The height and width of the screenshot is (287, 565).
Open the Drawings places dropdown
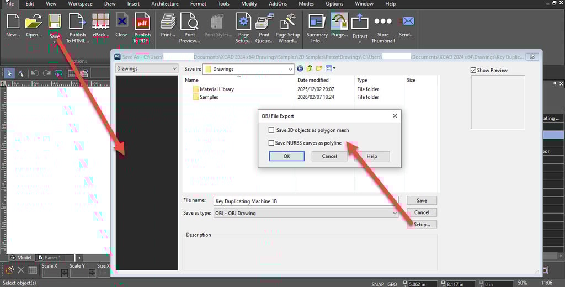(x=147, y=68)
